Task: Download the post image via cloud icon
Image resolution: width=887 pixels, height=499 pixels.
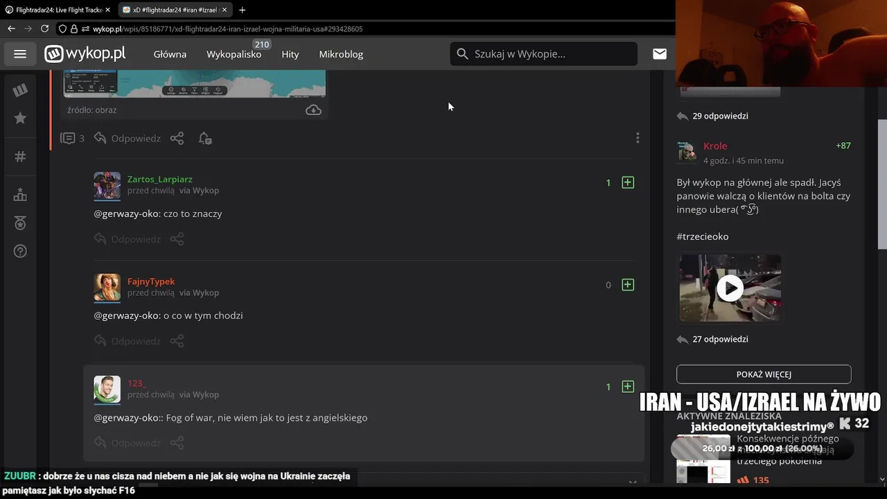Action: [x=313, y=110]
